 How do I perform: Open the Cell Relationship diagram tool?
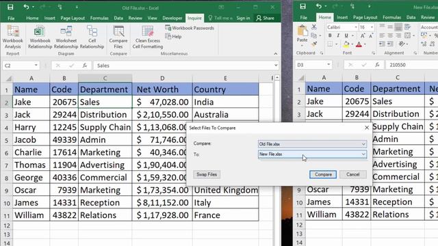point(92,37)
